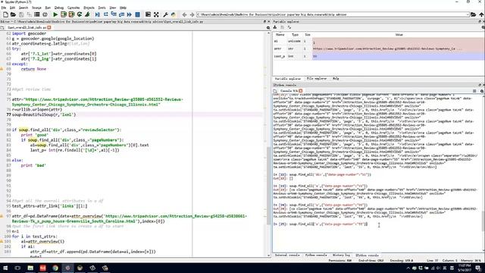Select the attr variable row

[x=379, y=49]
